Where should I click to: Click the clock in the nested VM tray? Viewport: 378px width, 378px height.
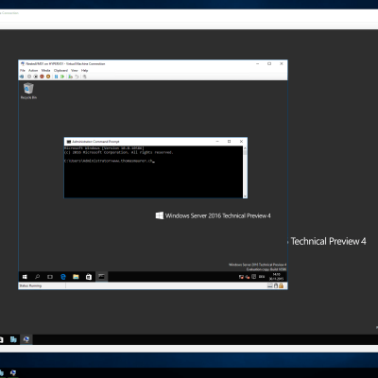[x=276, y=277]
